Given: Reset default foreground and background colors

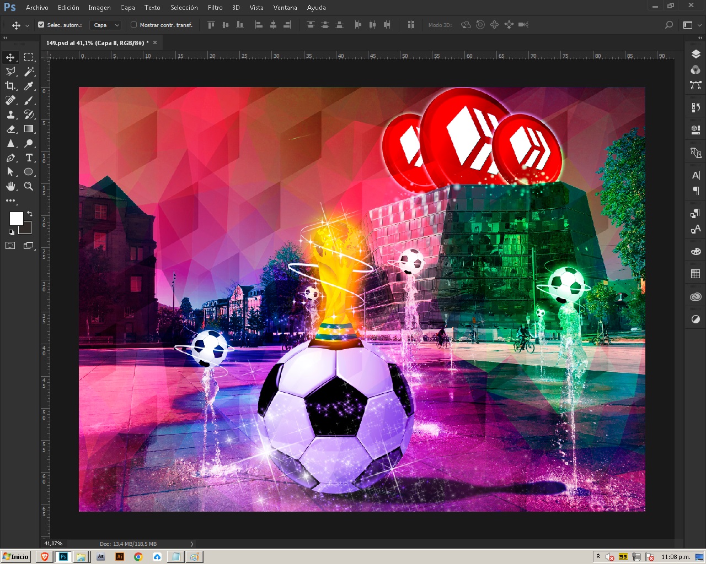Looking at the screenshot, I should tap(11, 232).
